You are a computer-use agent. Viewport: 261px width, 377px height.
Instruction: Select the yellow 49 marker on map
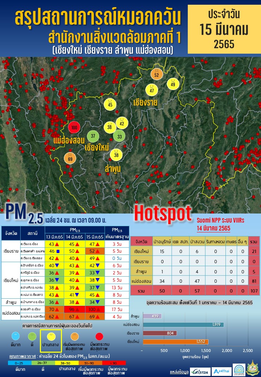coord(173,84)
